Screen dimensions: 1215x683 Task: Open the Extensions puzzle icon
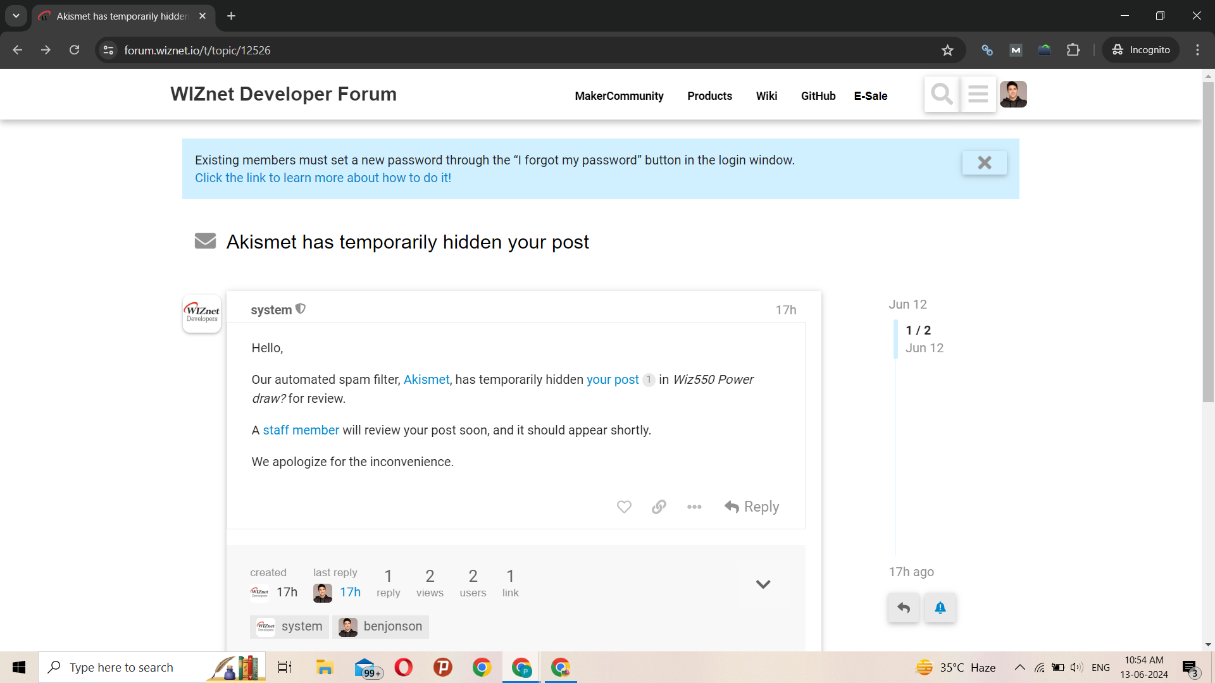(1073, 50)
